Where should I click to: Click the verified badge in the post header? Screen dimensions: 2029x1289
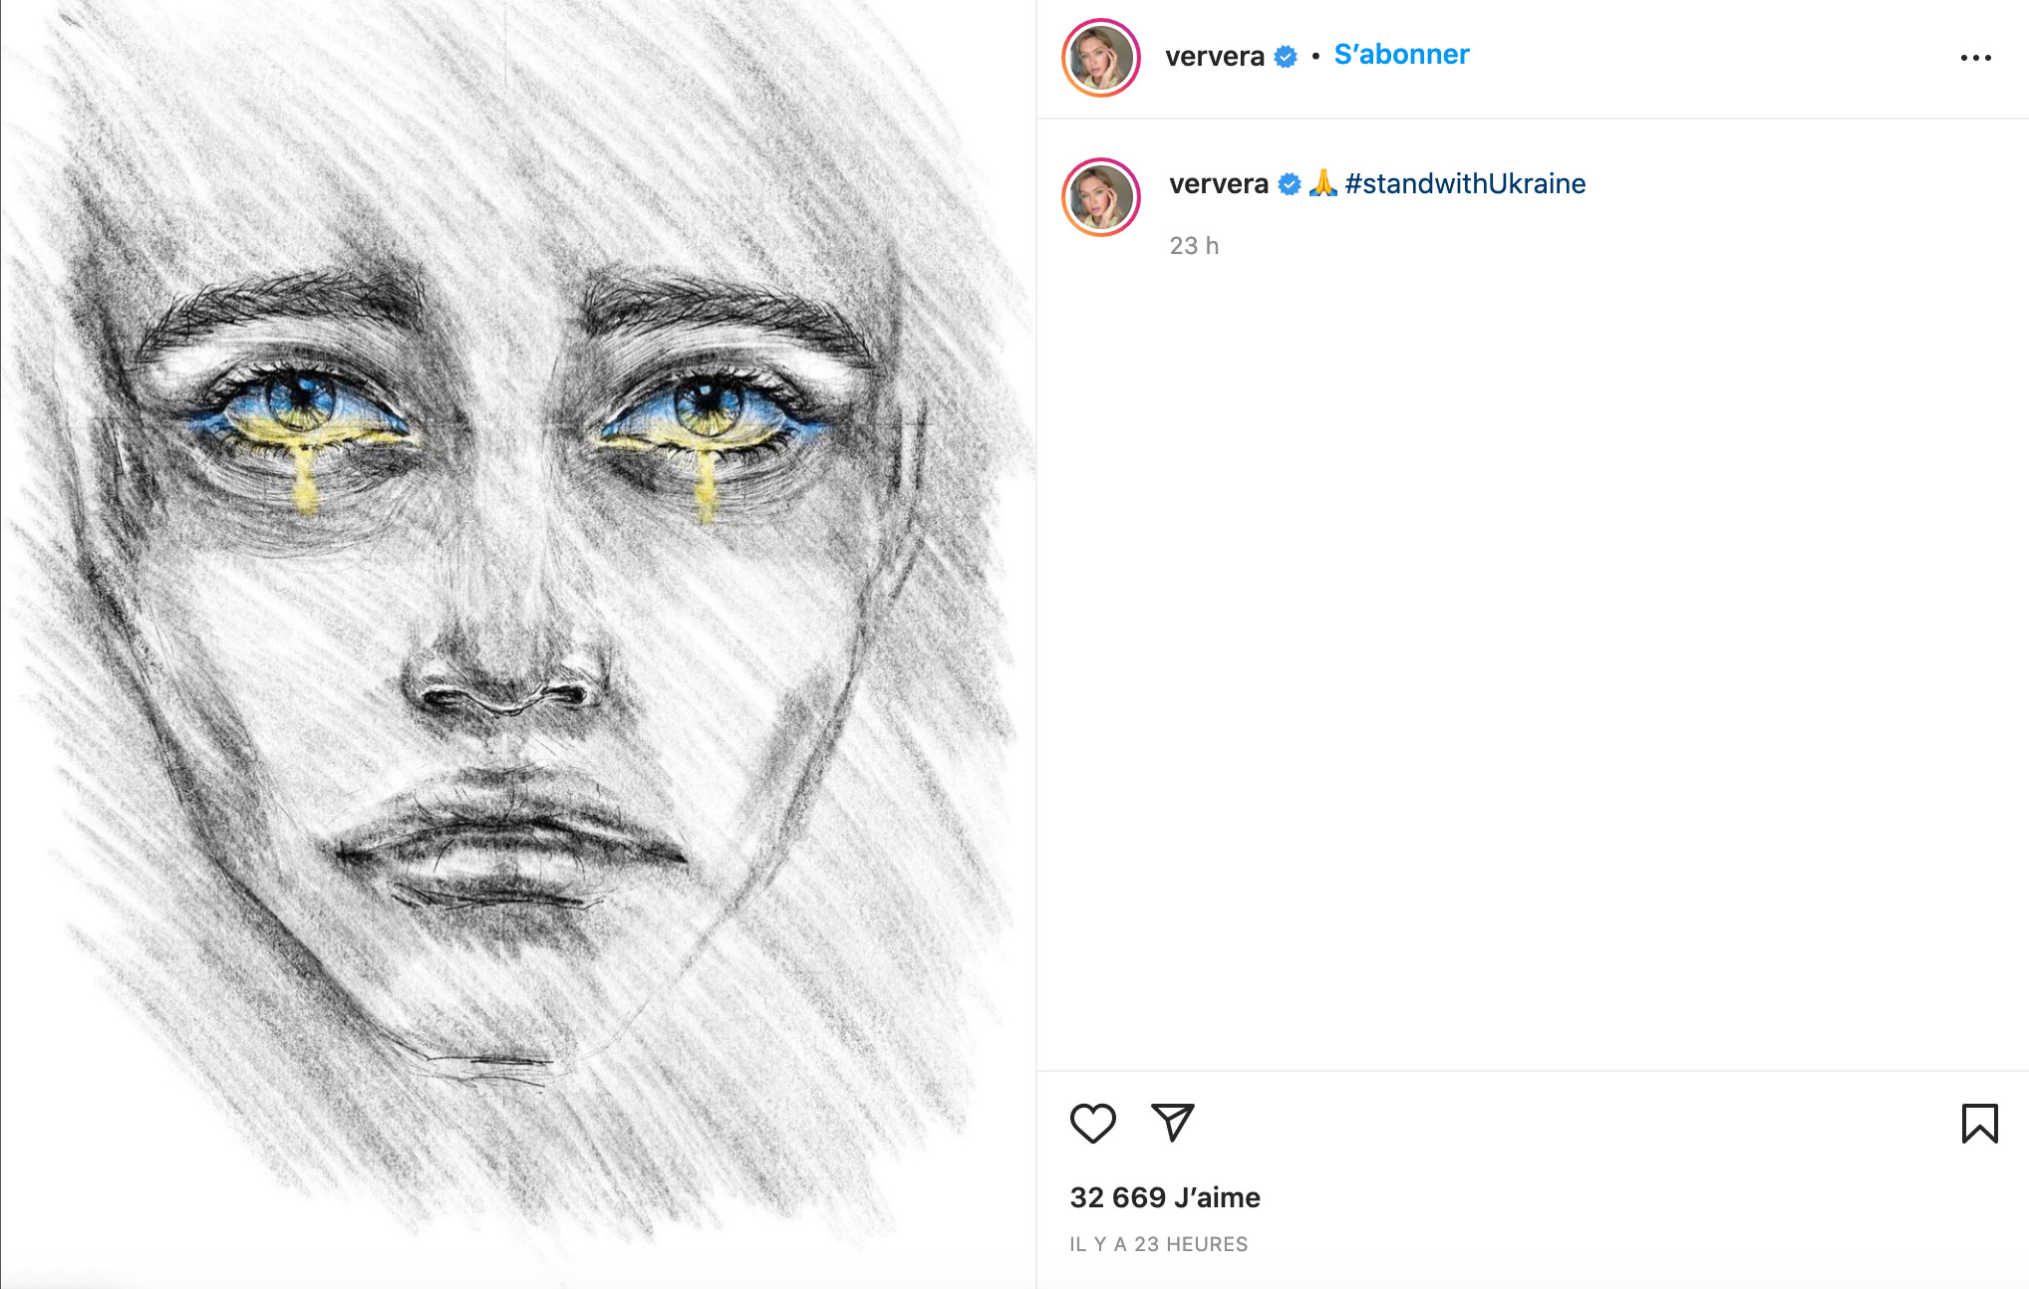coord(1286,57)
